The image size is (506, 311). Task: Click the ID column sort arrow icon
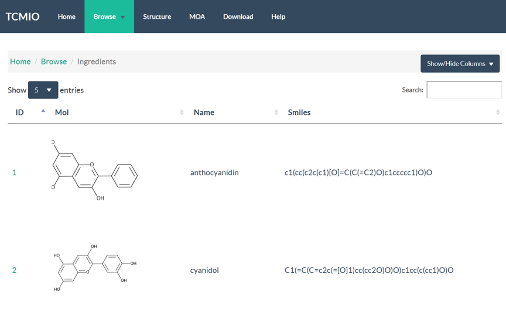[43, 111]
